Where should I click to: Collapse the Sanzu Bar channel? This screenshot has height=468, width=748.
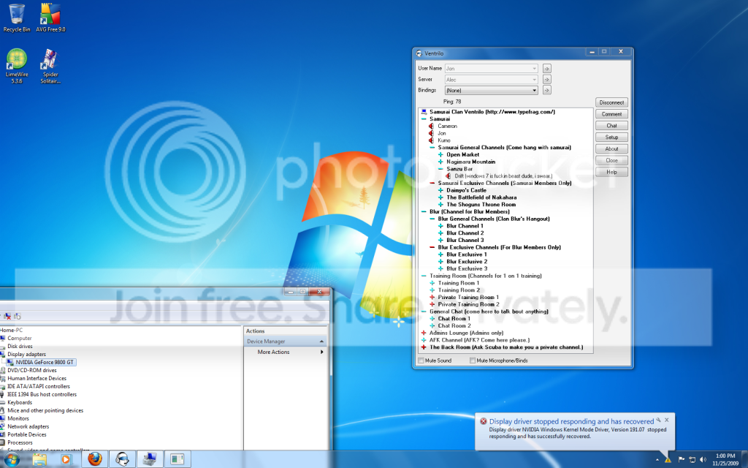pyautogui.click(x=440, y=169)
